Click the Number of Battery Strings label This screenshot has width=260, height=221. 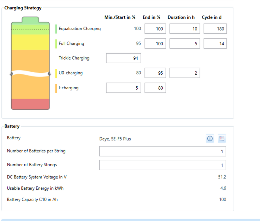tap(32, 165)
